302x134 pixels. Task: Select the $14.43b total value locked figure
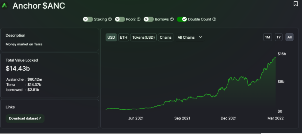[18, 68]
